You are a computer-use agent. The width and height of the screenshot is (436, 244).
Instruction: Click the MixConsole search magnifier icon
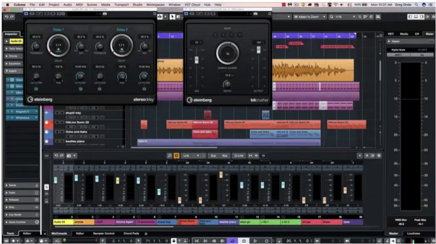169,156
